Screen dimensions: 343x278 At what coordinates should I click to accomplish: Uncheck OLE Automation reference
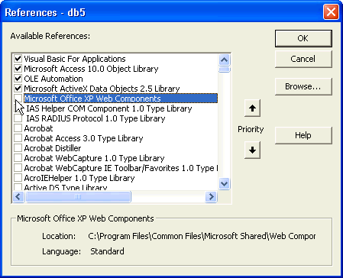click(18, 79)
